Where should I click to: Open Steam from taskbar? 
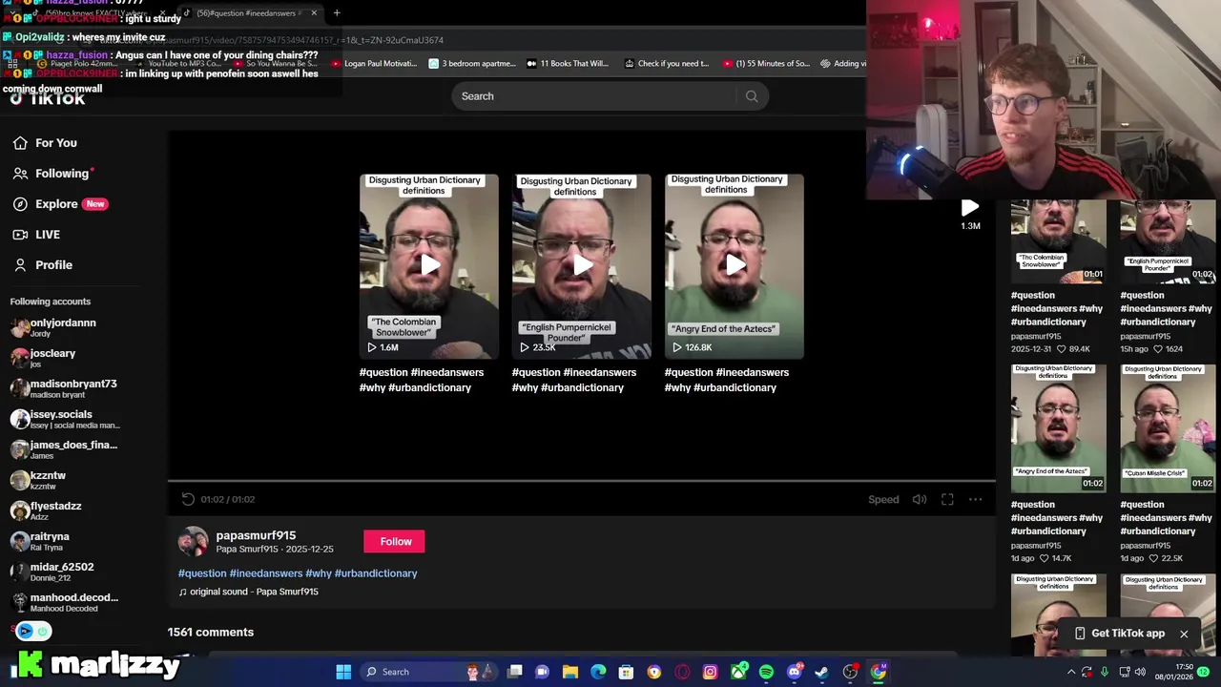click(x=822, y=672)
